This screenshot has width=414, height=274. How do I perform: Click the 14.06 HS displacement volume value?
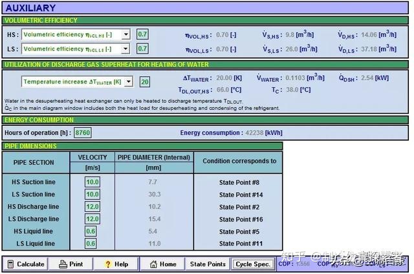pos(369,35)
